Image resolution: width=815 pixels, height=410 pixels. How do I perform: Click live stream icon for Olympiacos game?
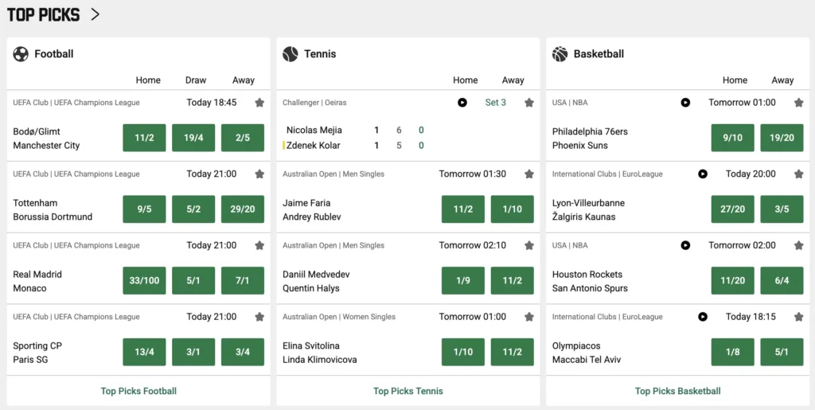pos(703,317)
